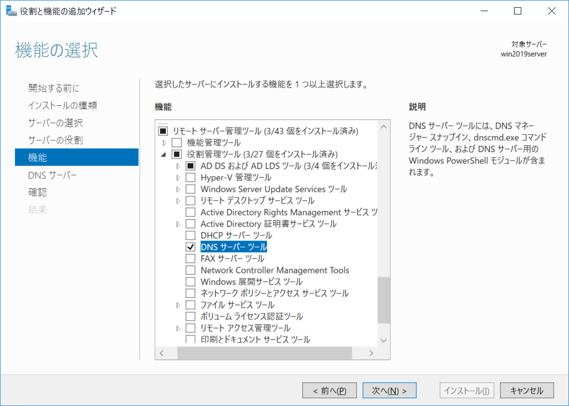This screenshot has width=569, height=406.
Task: Go to サーバーの役割 step
Action: (x=56, y=140)
